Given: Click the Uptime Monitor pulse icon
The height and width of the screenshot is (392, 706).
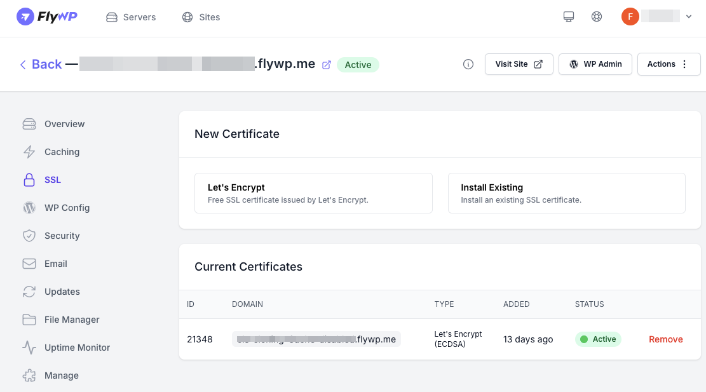Looking at the screenshot, I should 29,348.
